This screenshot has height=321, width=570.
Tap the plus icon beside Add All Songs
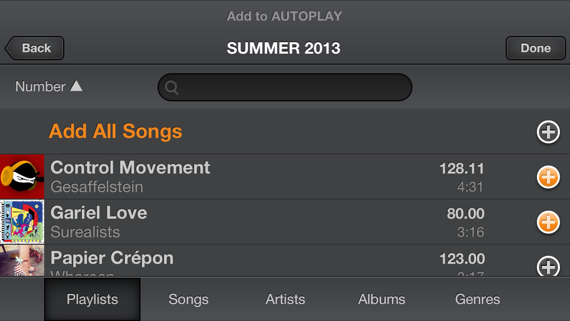[x=548, y=132]
